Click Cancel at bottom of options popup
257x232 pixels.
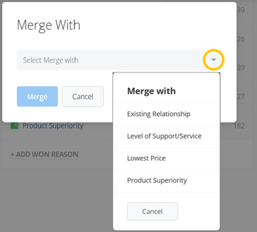coord(152,211)
